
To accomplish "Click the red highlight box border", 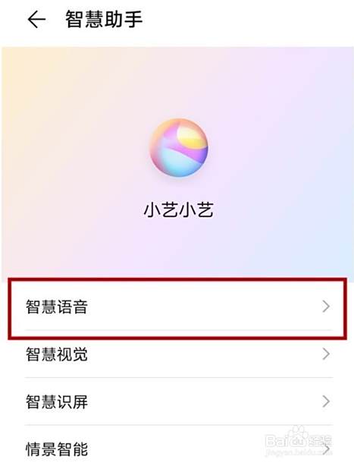I will point(177,279).
